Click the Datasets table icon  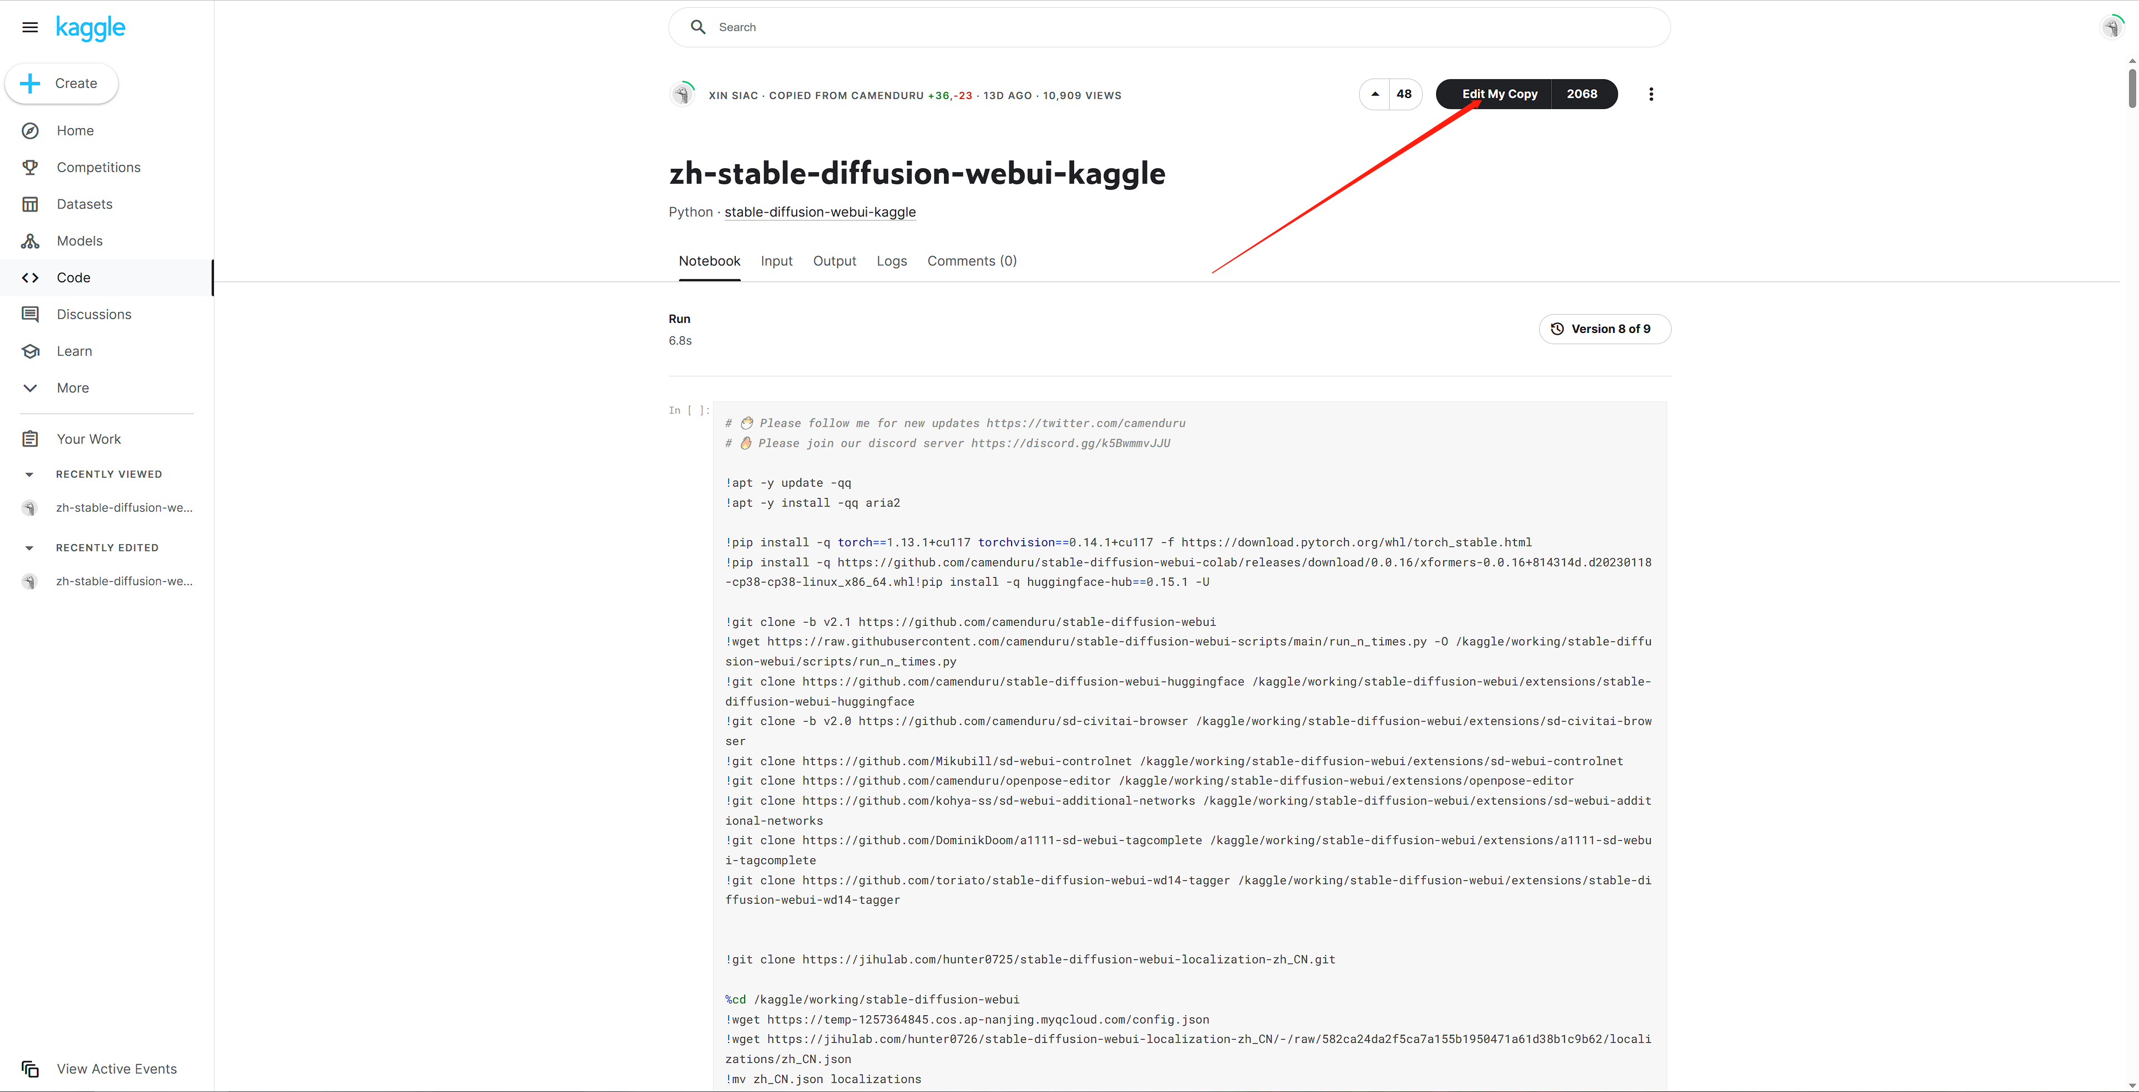click(30, 204)
